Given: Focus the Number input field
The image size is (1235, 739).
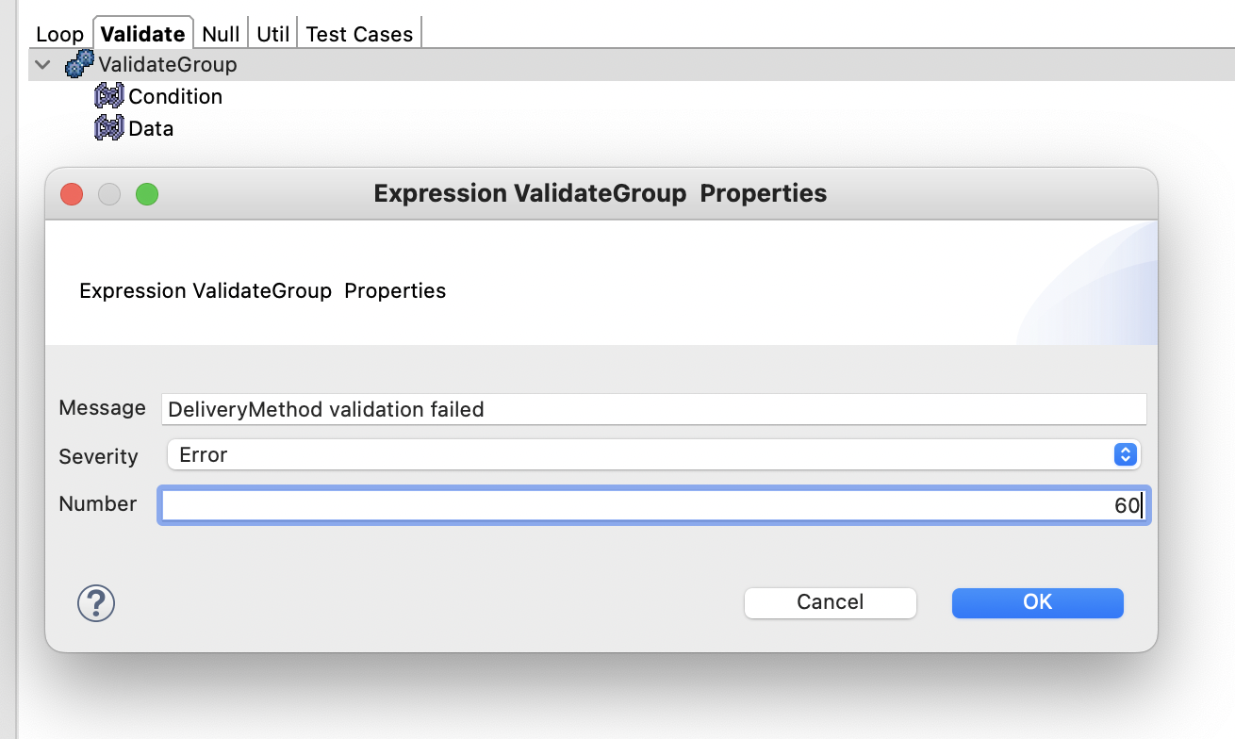Looking at the screenshot, I should [x=654, y=505].
